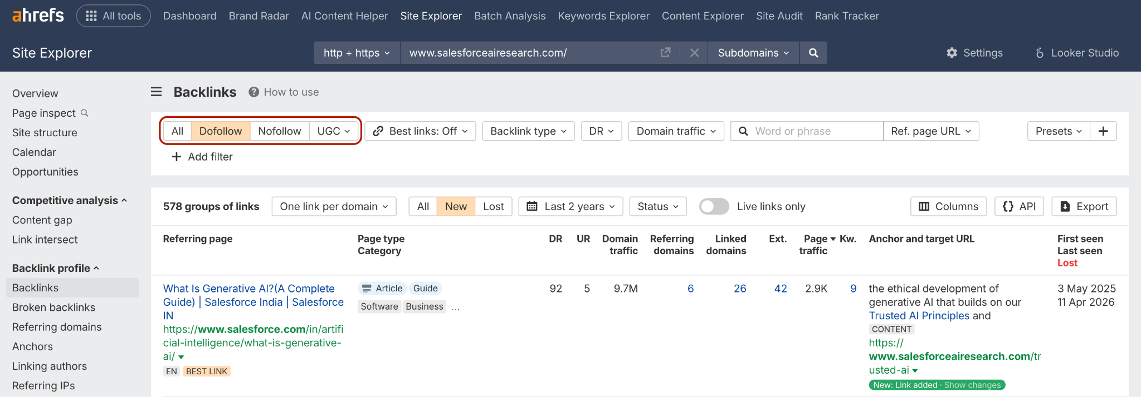Click the URL search field

coord(529,53)
